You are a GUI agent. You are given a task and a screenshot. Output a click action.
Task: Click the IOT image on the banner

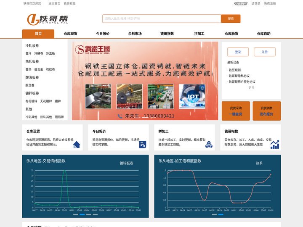[x=192, y=96]
